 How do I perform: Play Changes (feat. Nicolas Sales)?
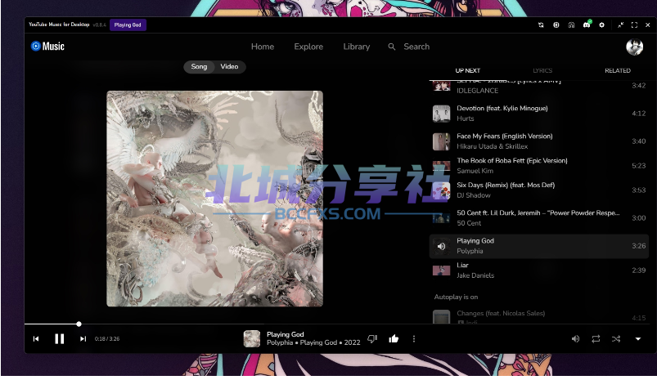(x=539, y=316)
